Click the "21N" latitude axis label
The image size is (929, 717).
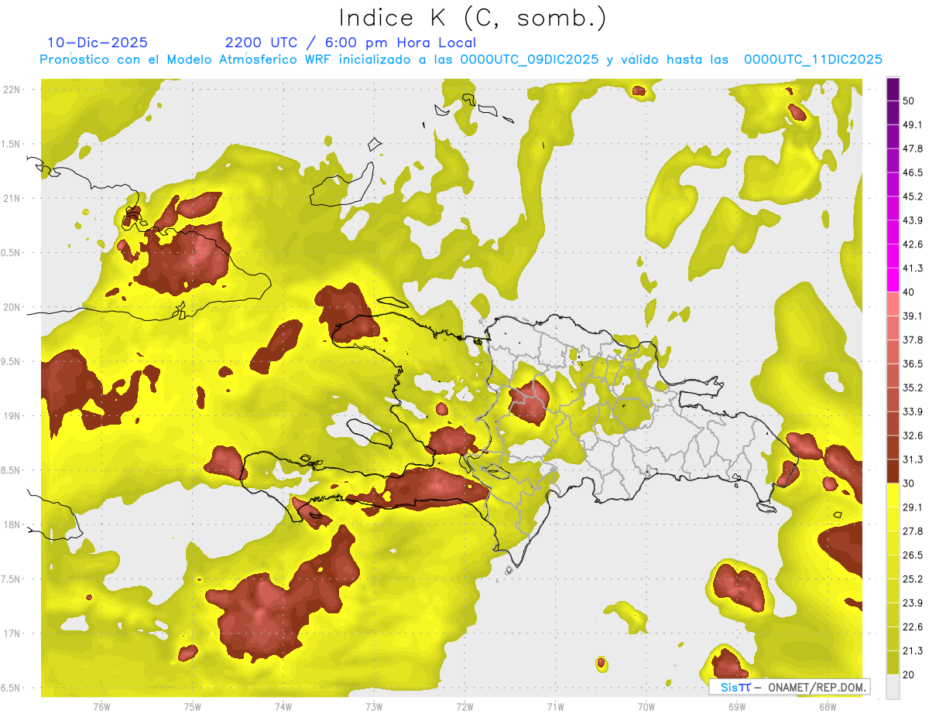point(12,198)
